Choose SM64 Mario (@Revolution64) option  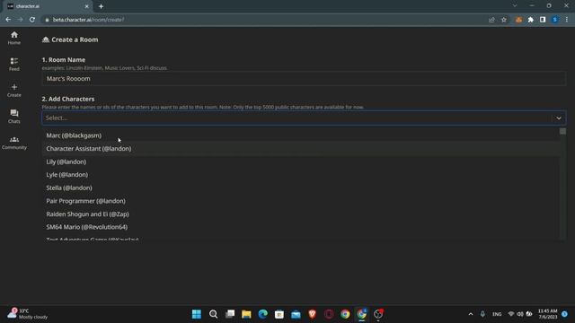pyautogui.click(x=301, y=227)
